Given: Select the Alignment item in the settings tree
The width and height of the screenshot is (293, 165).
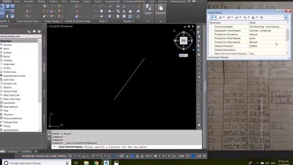Looking at the screenshot, I should [9, 64].
